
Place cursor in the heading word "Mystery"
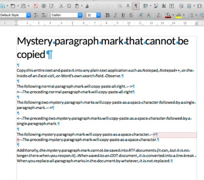pyautogui.click(x=35, y=41)
